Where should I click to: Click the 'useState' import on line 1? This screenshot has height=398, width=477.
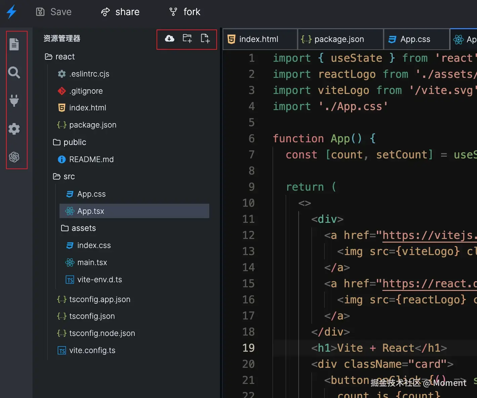356,58
